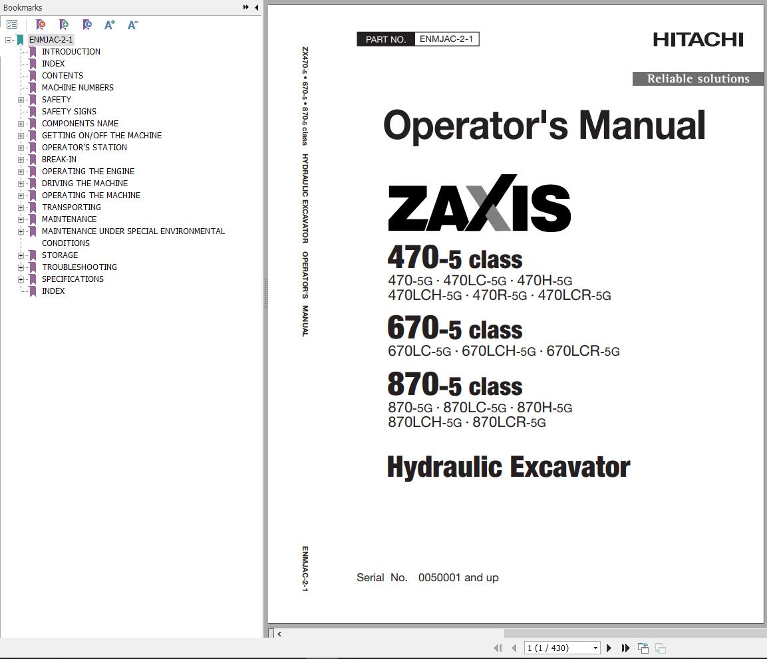Click the Bookmarks panel title
This screenshot has width=767, height=659.
[x=23, y=8]
